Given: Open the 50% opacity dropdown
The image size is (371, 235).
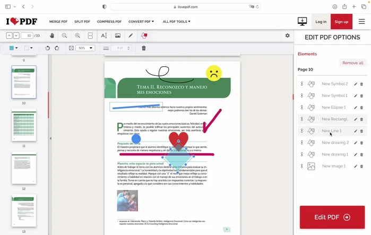Looking at the screenshot, I should [85, 48].
